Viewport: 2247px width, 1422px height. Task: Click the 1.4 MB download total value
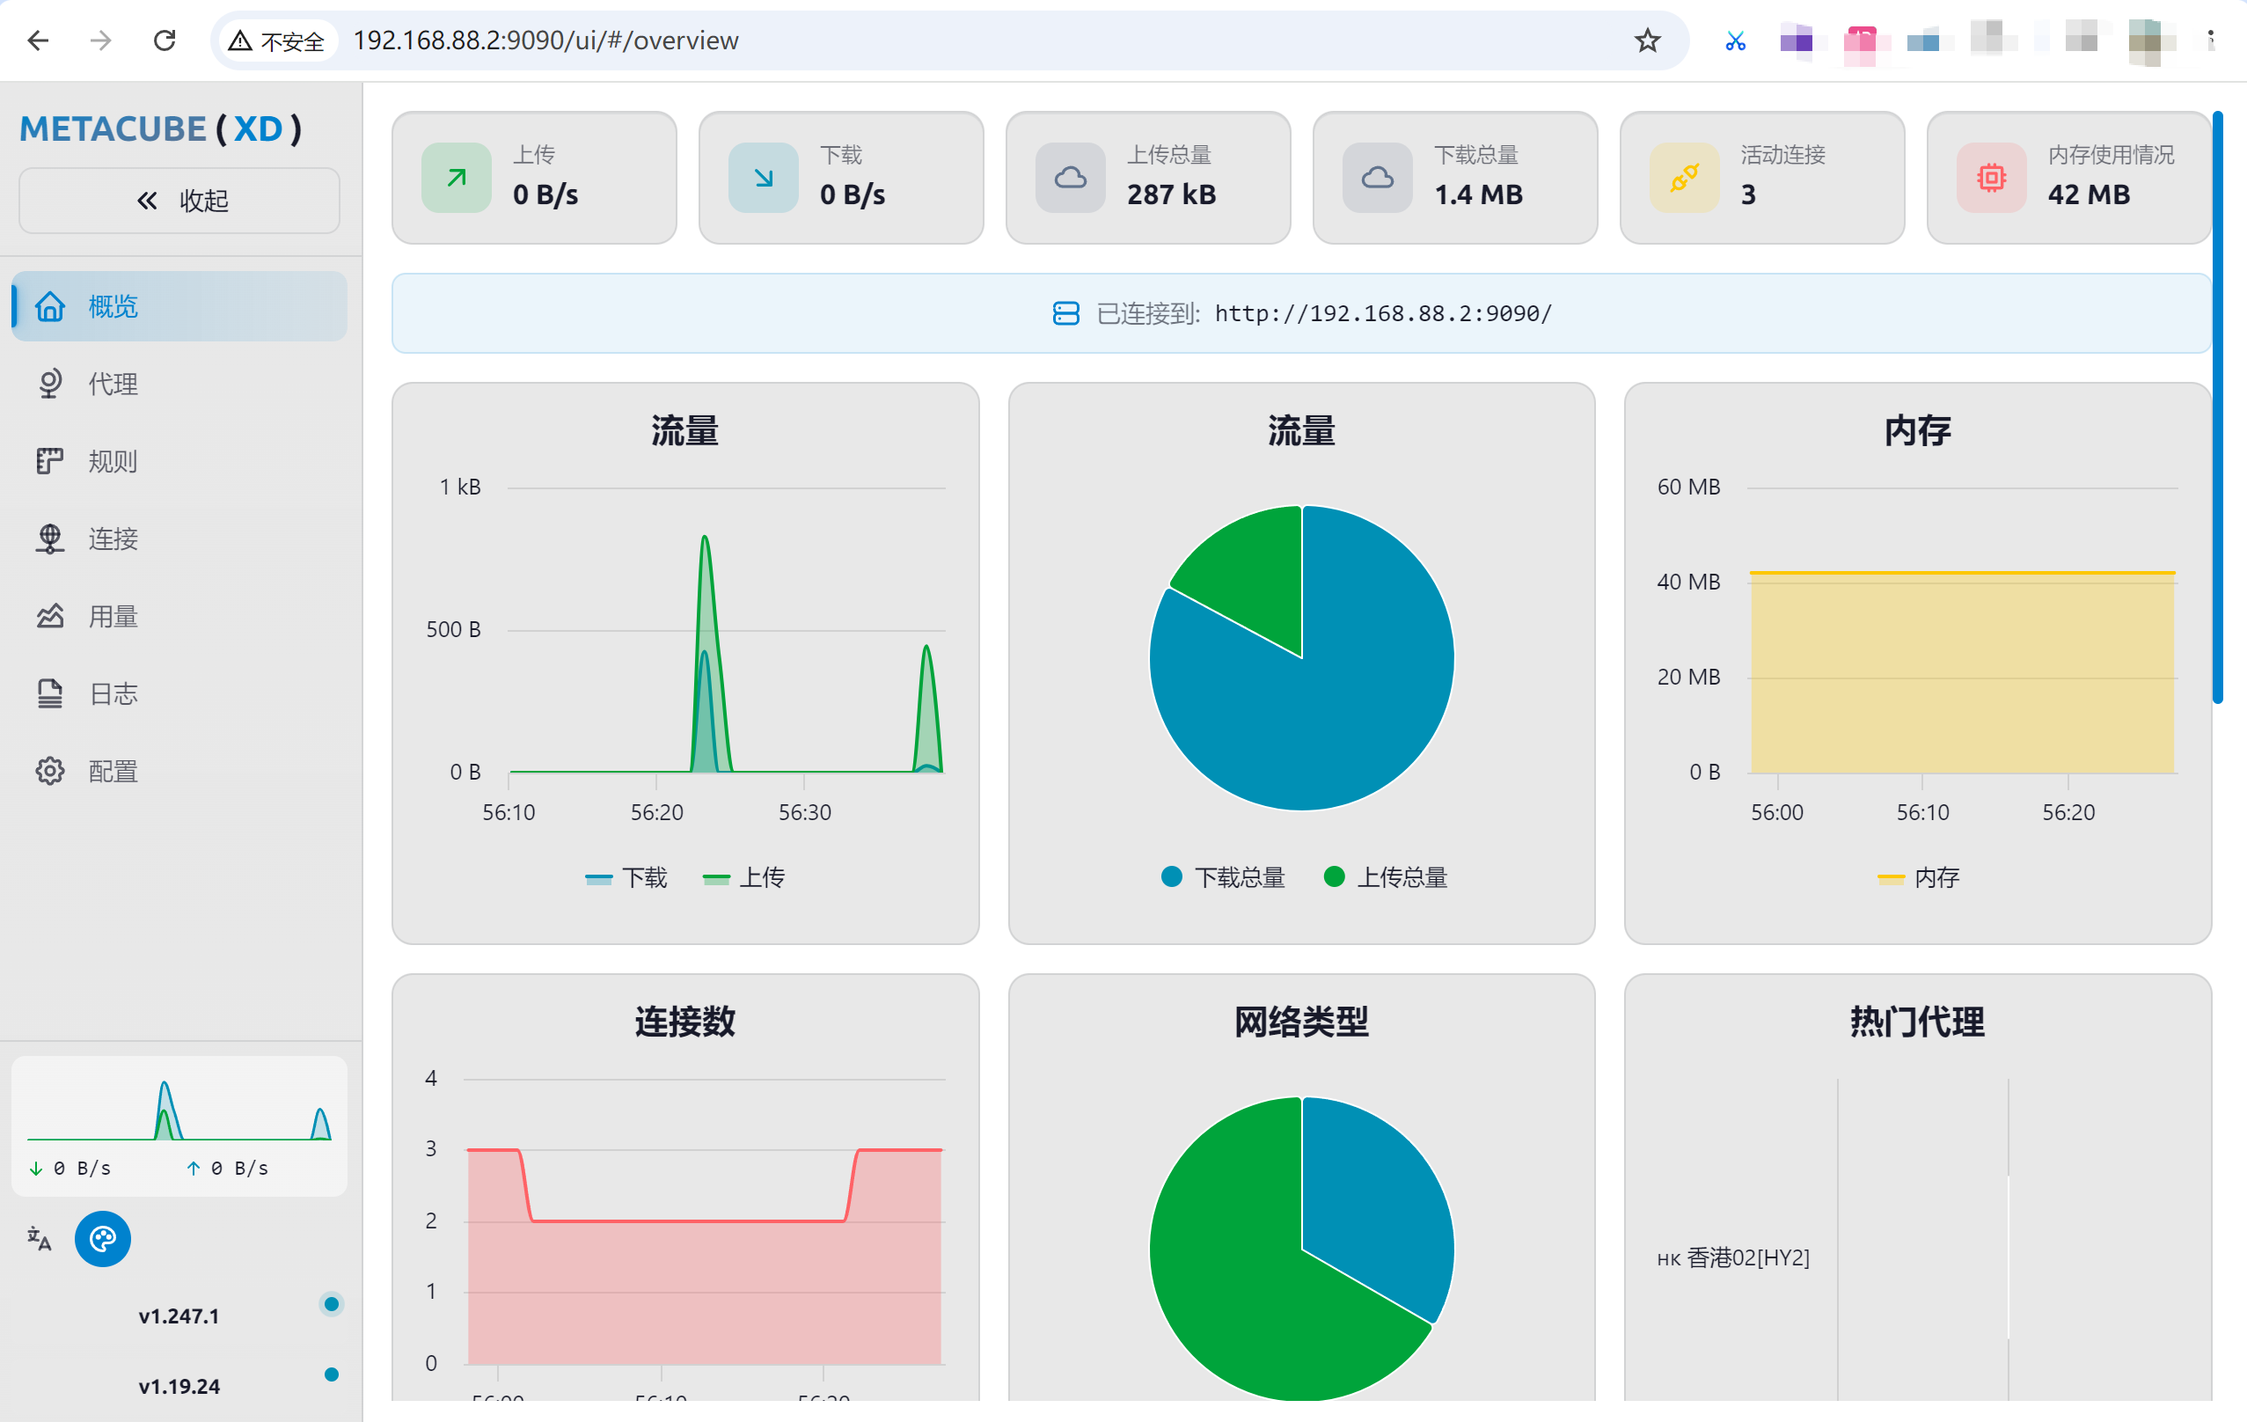[1478, 194]
